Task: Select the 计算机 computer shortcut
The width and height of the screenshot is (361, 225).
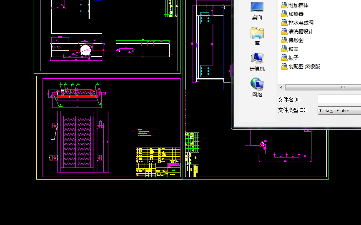Action: 257,62
